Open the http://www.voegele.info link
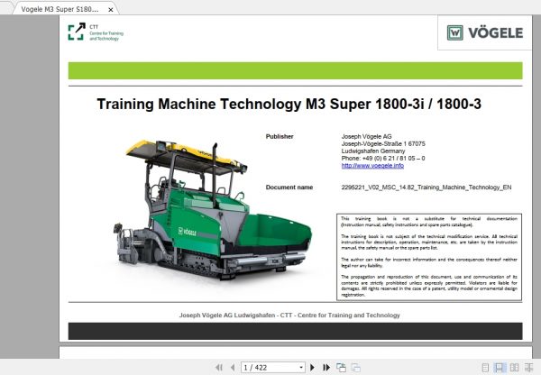 [372, 166]
